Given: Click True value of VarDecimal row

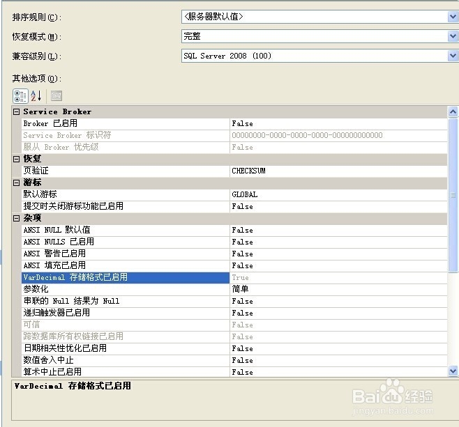Looking at the screenshot, I should coord(240,278).
